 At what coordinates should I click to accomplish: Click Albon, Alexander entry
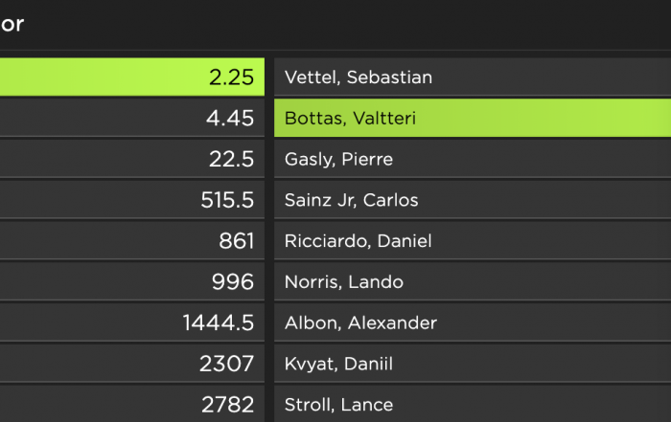[x=473, y=322]
